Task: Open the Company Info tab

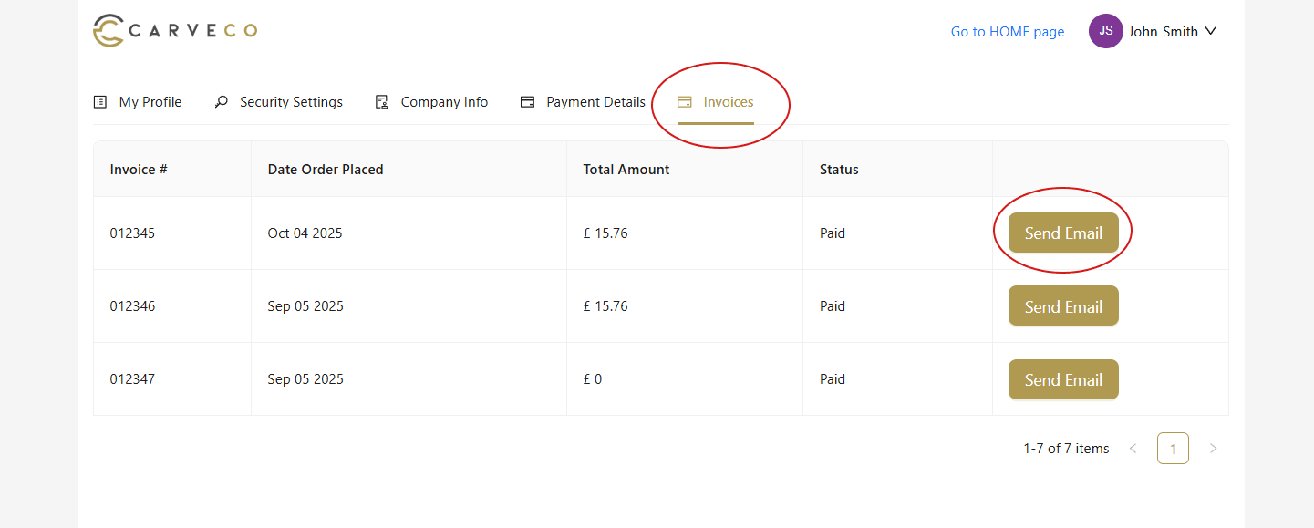Action: tap(432, 102)
